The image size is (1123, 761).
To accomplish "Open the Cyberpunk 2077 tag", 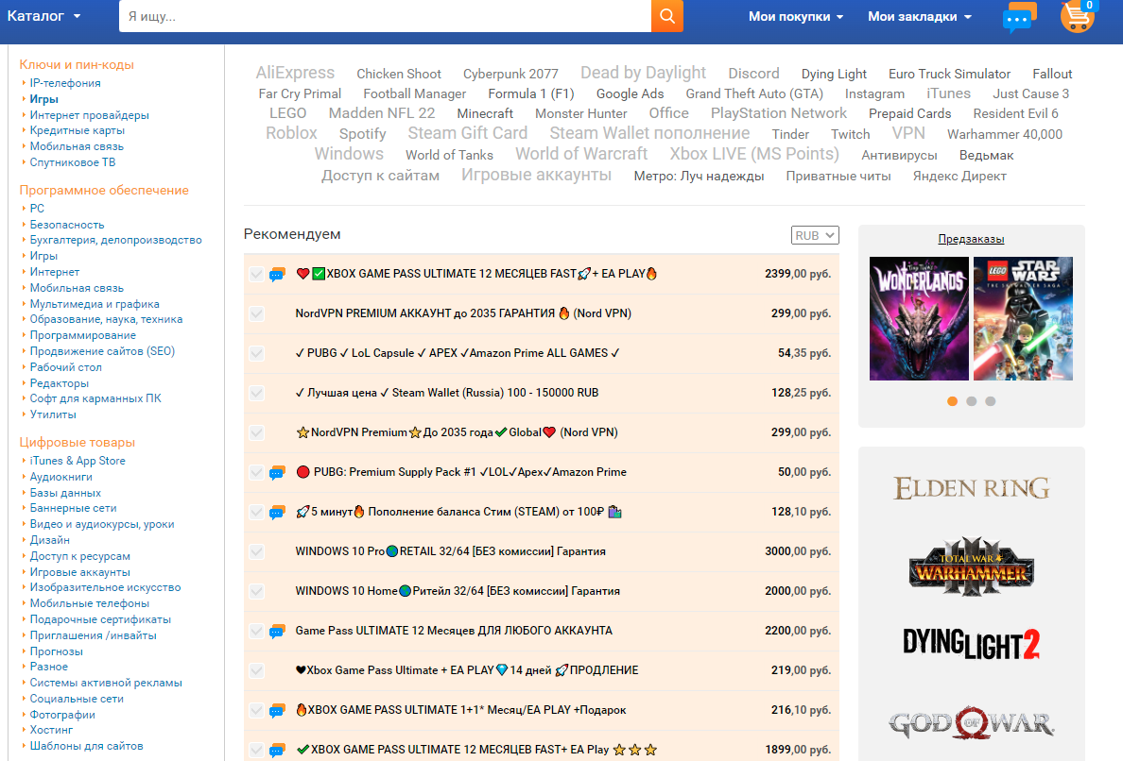I will [x=510, y=74].
